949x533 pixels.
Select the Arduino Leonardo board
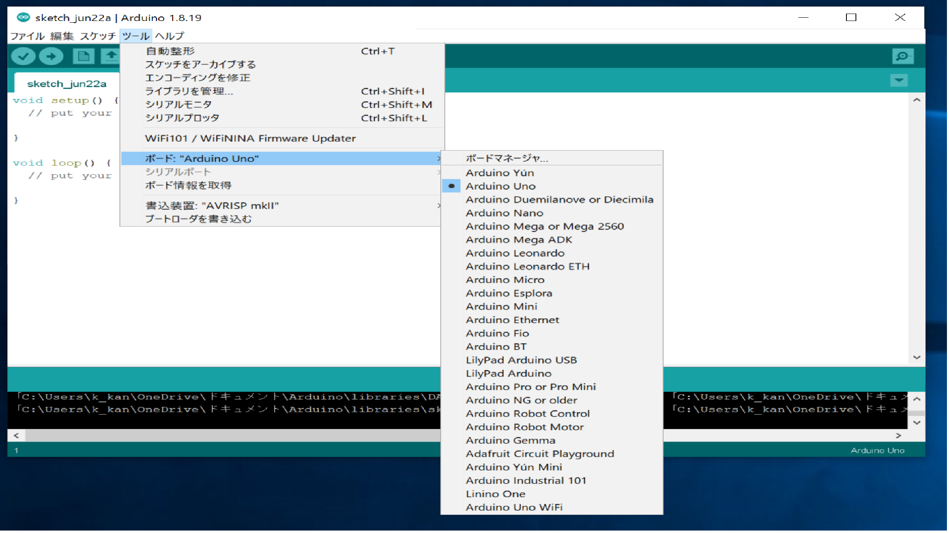(552, 253)
